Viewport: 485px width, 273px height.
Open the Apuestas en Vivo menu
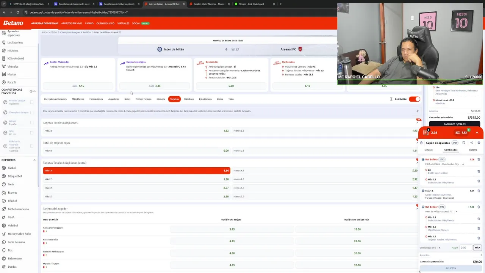(72, 24)
